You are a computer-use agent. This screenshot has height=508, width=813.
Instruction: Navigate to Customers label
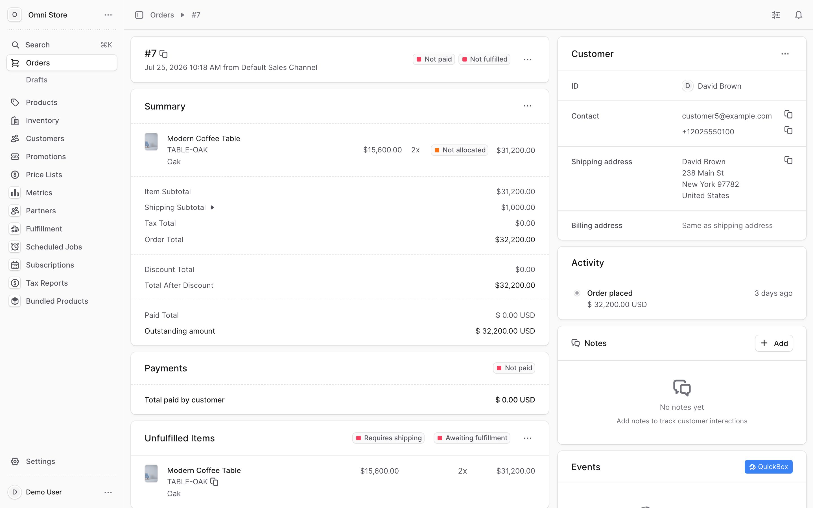45,138
